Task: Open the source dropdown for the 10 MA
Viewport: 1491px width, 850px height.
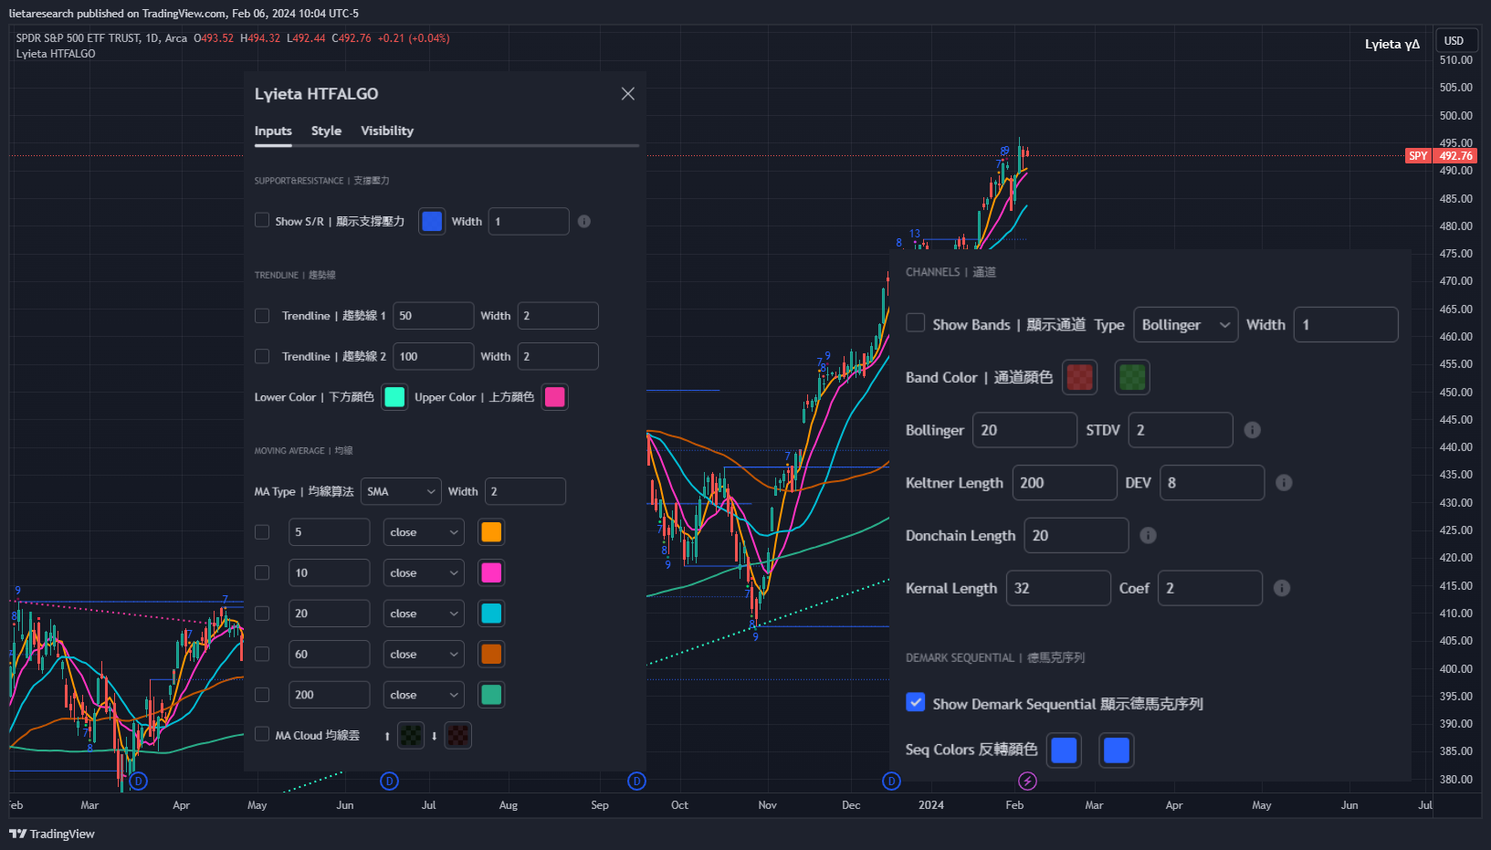Action: (424, 572)
